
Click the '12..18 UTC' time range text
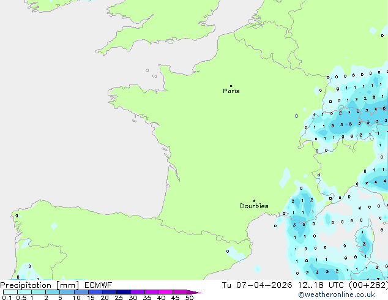point(321,285)
